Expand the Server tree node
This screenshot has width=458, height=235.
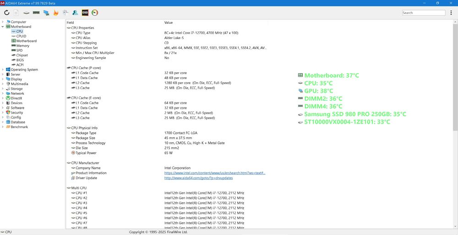click(3, 75)
